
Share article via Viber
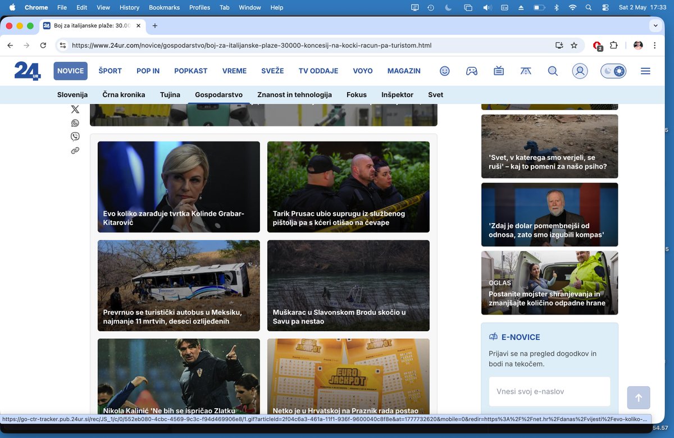point(75,136)
